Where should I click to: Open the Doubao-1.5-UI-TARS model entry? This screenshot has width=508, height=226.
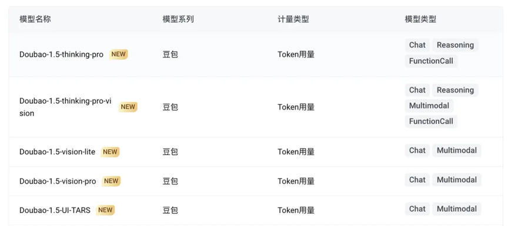pos(55,211)
